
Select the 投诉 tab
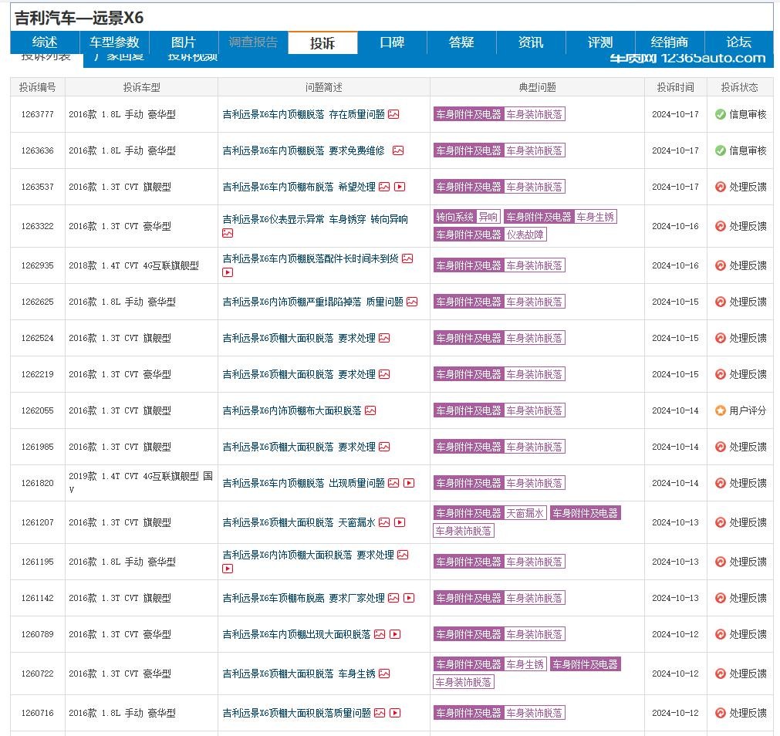point(322,42)
